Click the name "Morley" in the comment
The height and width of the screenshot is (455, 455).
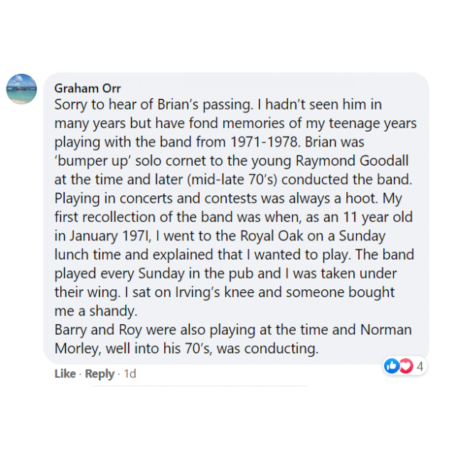(78, 348)
